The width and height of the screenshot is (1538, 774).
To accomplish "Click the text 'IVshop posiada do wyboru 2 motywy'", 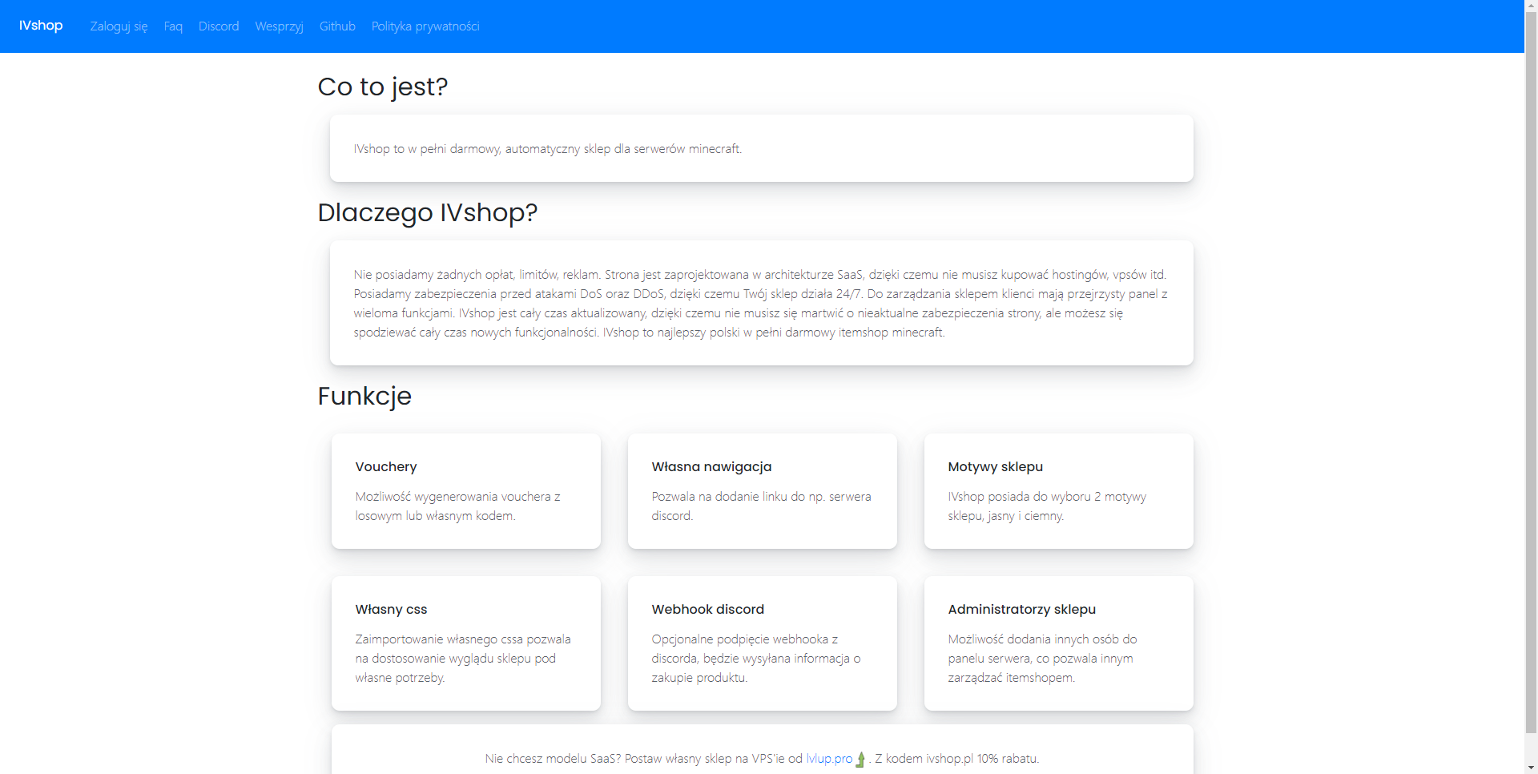I will coord(1047,506).
